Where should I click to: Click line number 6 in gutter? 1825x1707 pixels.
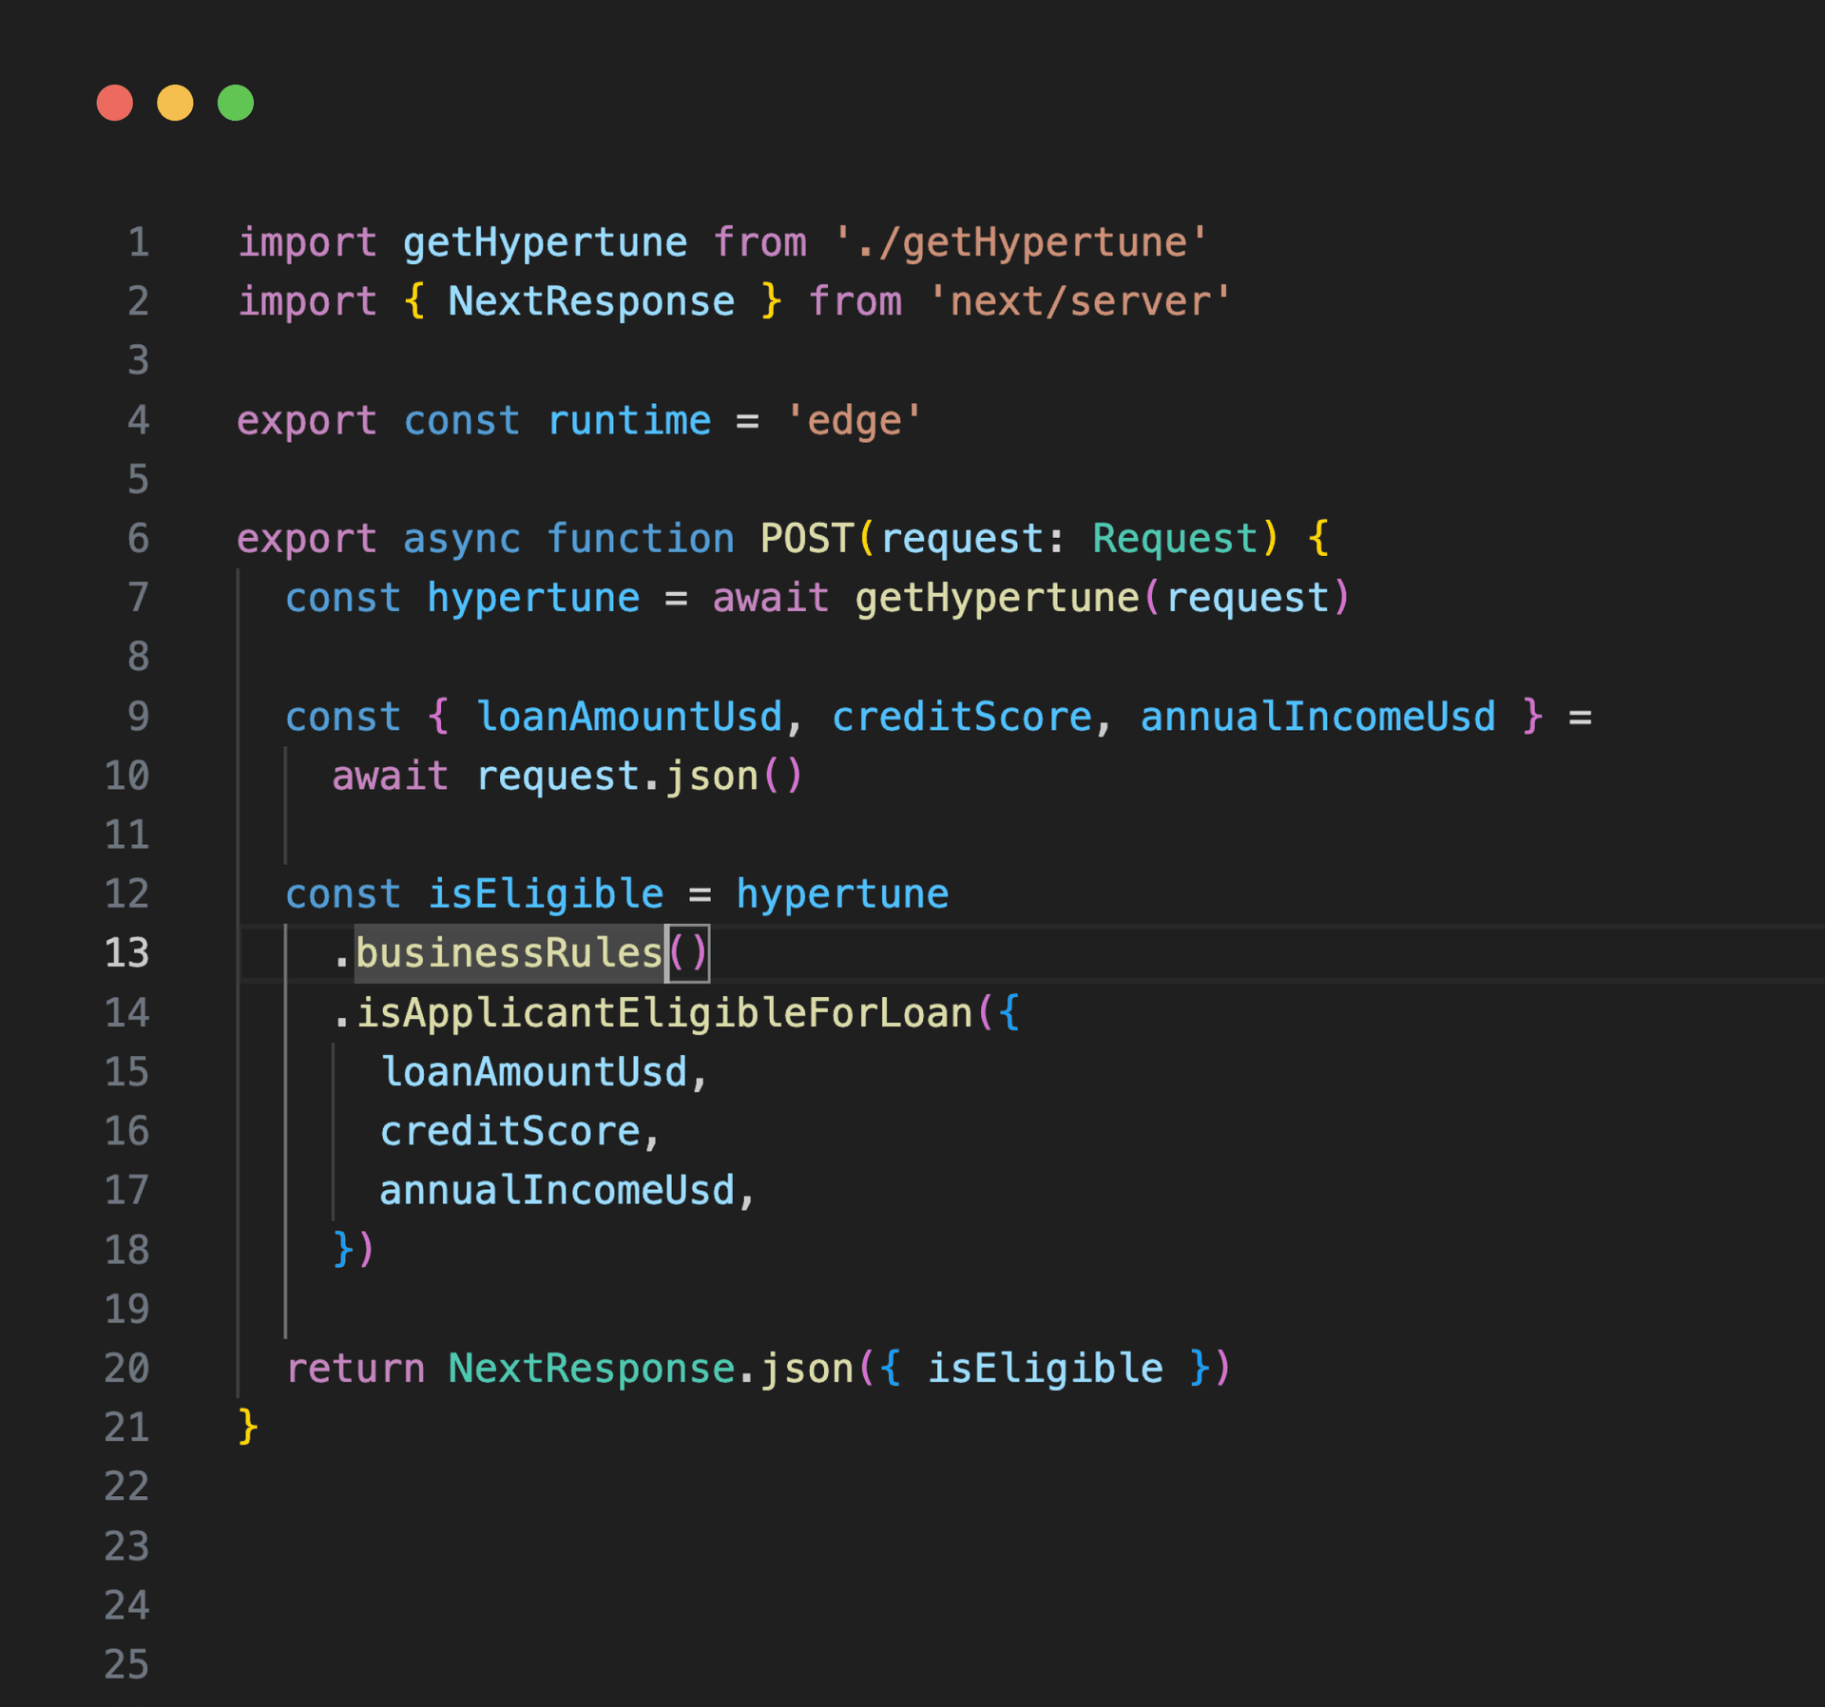point(138,539)
